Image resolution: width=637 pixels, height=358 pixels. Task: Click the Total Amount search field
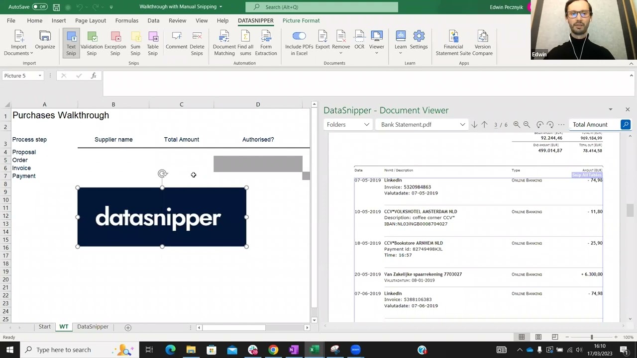point(595,125)
